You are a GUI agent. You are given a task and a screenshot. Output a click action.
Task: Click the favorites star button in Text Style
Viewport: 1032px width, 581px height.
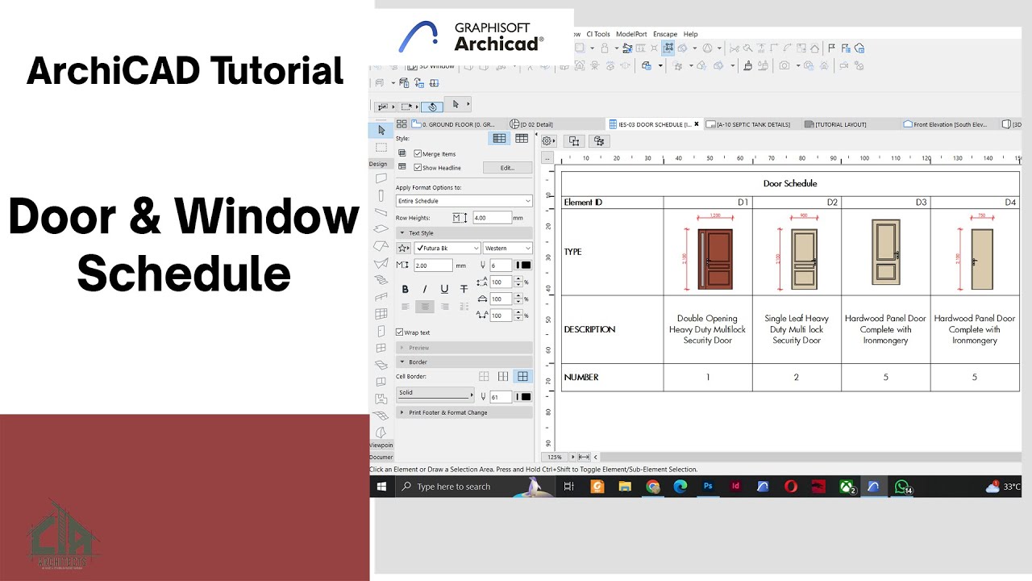click(404, 248)
